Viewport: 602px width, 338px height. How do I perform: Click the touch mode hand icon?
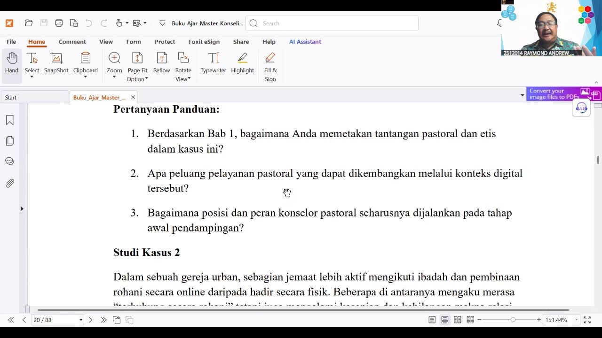(x=119, y=23)
